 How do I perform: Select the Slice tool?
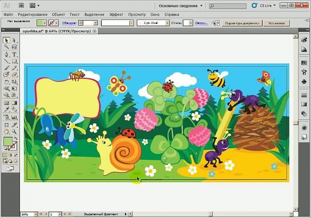click(14, 125)
